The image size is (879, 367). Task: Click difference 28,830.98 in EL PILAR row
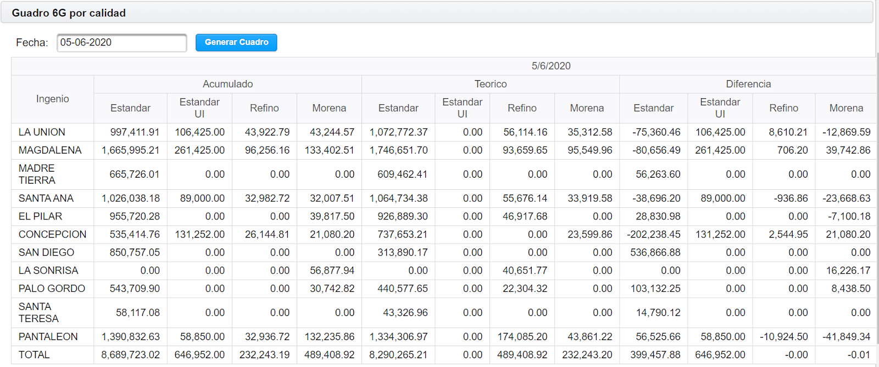(x=658, y=217)
